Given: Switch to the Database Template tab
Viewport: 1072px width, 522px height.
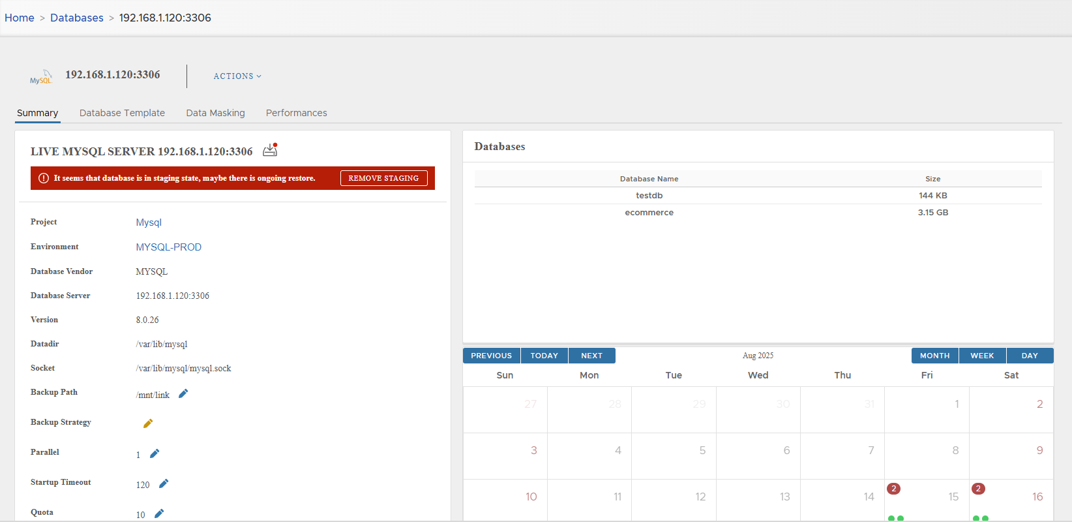Looking at the screenshot, I should (x=122, y=113).
